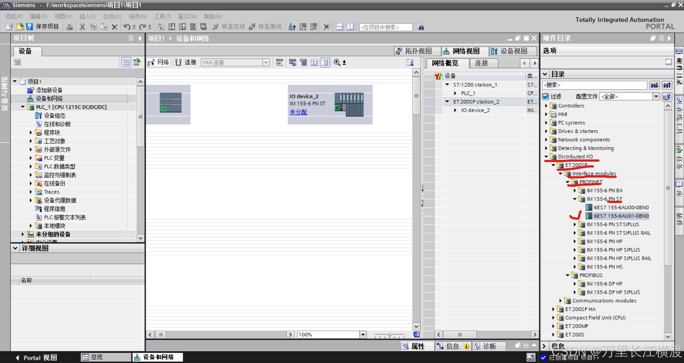Copy using the toolbar copy icon
The image size is (684, 363).
(x=93, y=27)
